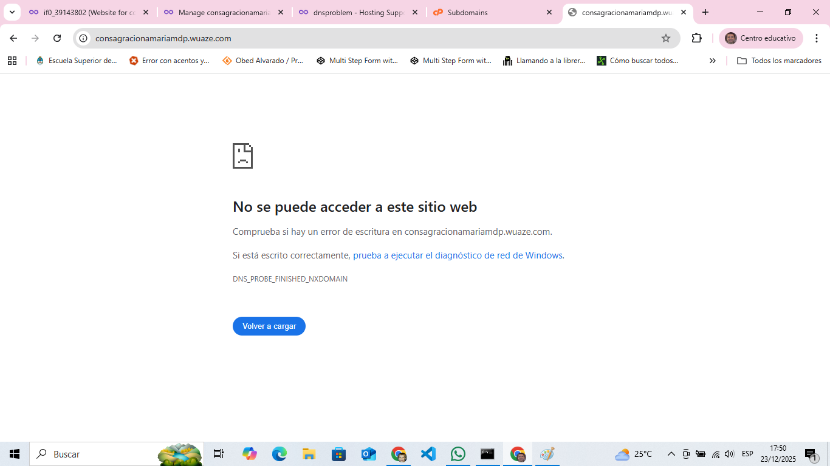Bookmark this page with star icon
The width and height of the screenshot is (830, 466).
click(666, 38)
